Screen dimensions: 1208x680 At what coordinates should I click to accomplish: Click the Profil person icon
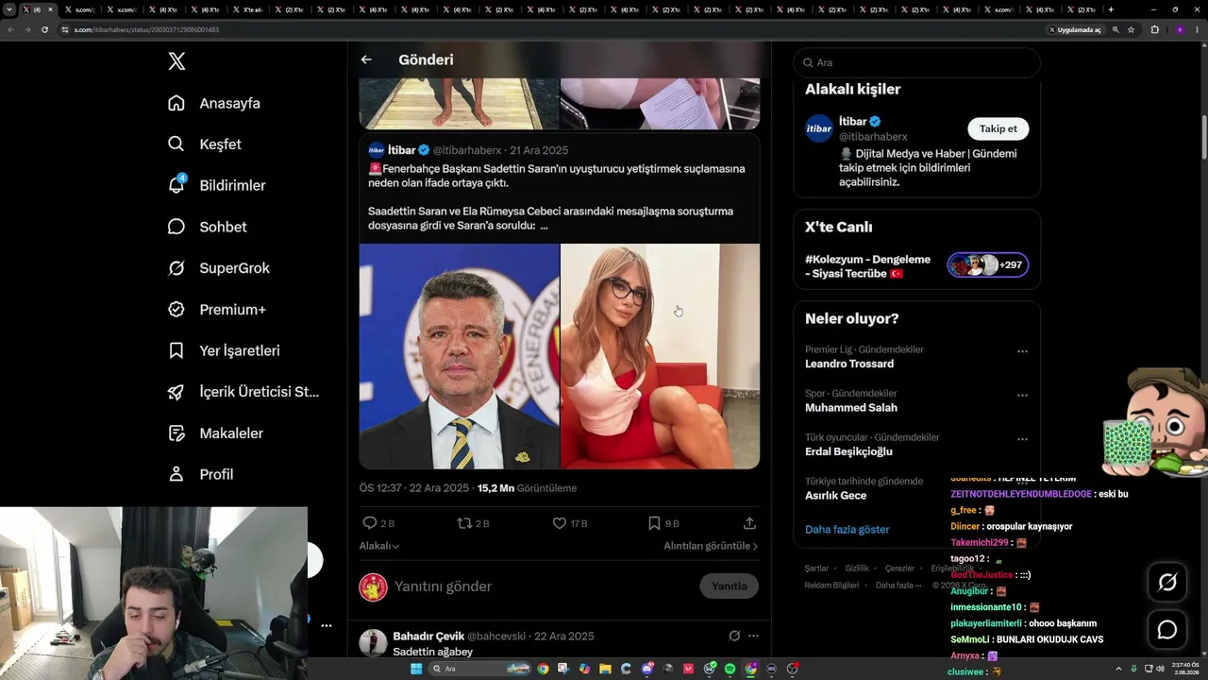point(176,474)
